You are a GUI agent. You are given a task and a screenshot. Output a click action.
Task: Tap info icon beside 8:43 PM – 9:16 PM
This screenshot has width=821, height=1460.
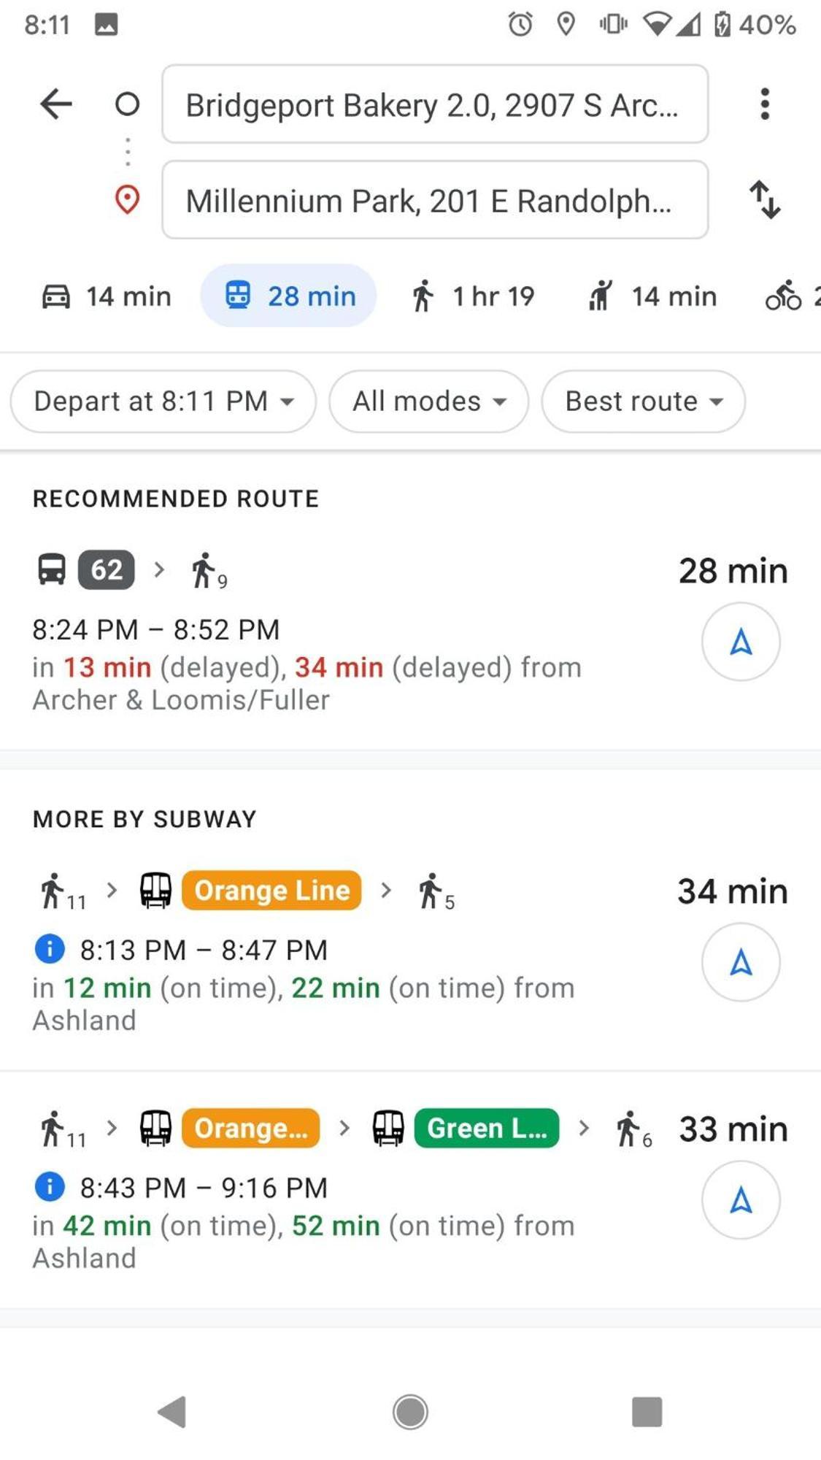coord(50,1187)
